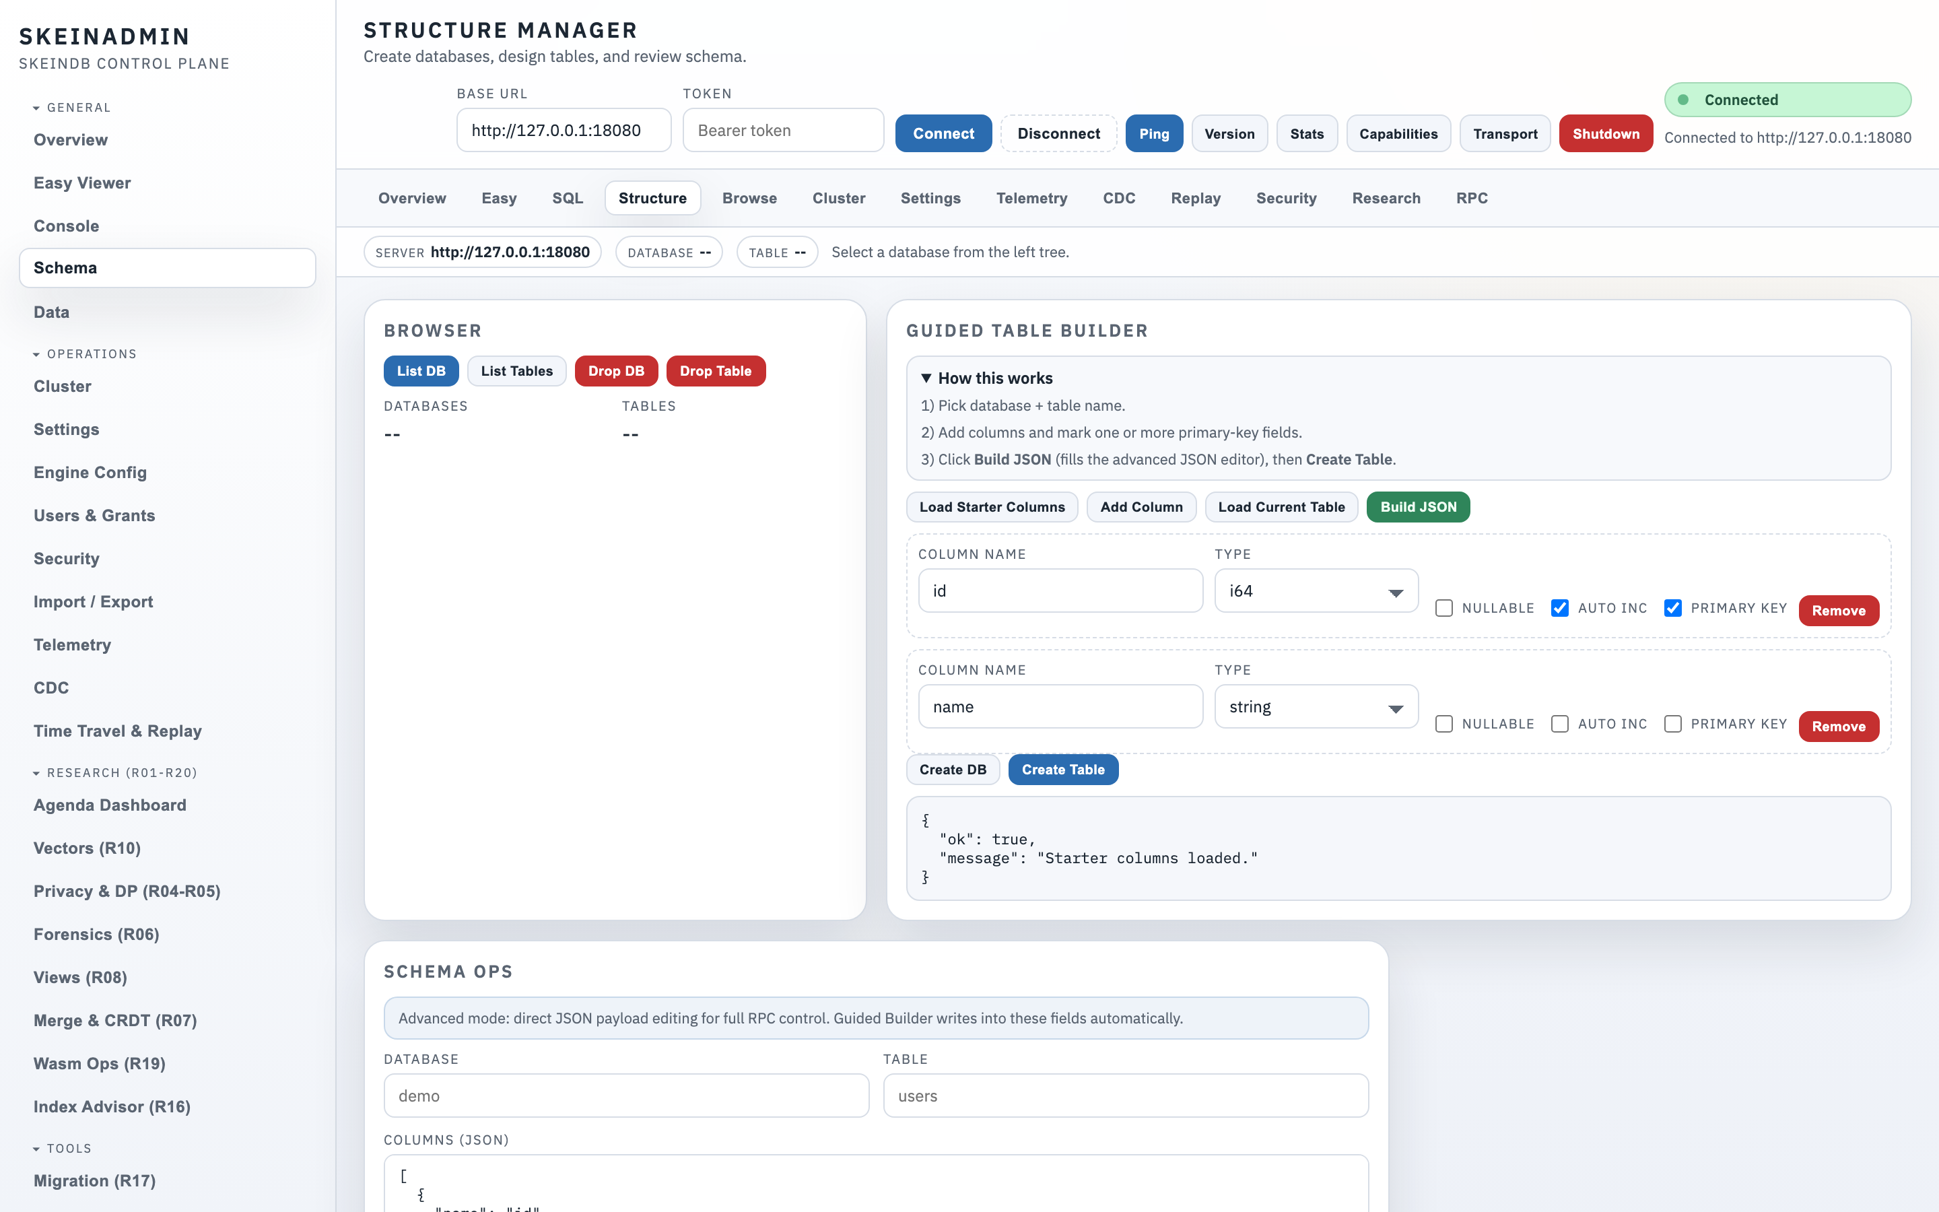Focus the Base URL input field
Image resolution: width=1939 pixels, height=1212 pixels.
coord(564,130)
